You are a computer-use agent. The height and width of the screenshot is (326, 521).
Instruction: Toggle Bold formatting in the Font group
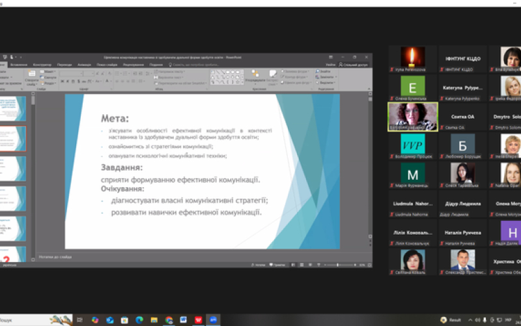pyautogui.click(x=62, y=81)
